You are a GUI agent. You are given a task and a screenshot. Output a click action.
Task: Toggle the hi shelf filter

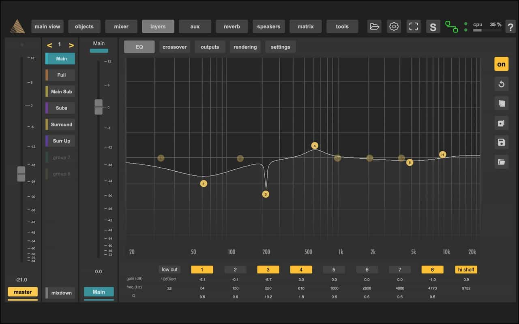click(x=466, y=270)
